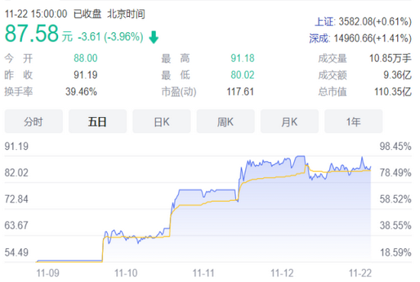Click the 63.67 price axis label
Screen dimensions: 420x282
(x=16, y=225)
